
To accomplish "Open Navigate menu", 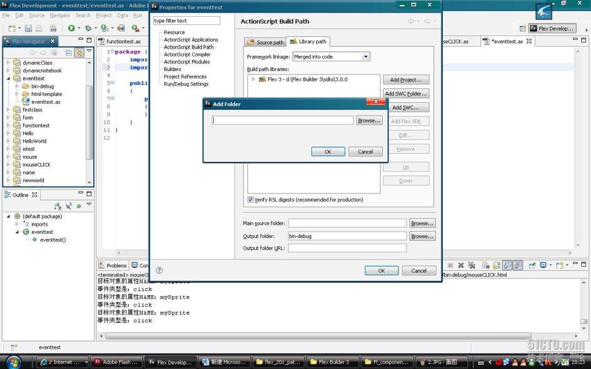I will tap(60, 15).
